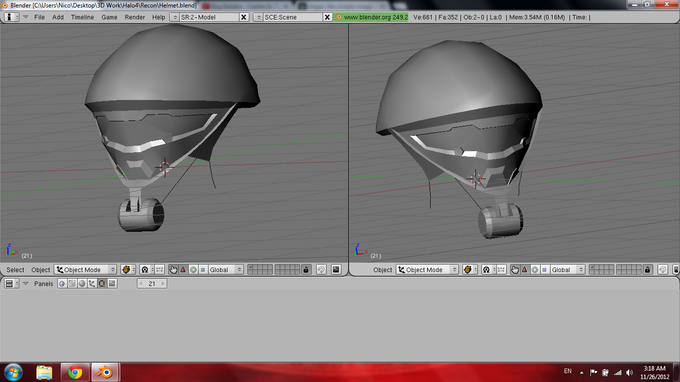Open the Scene panel icon

[112, 284]
